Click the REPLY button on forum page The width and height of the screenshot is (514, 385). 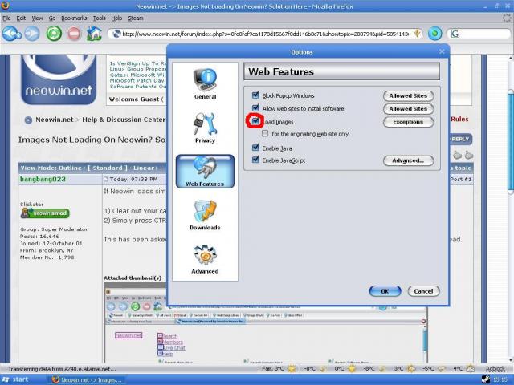click(x=460, y=139)
